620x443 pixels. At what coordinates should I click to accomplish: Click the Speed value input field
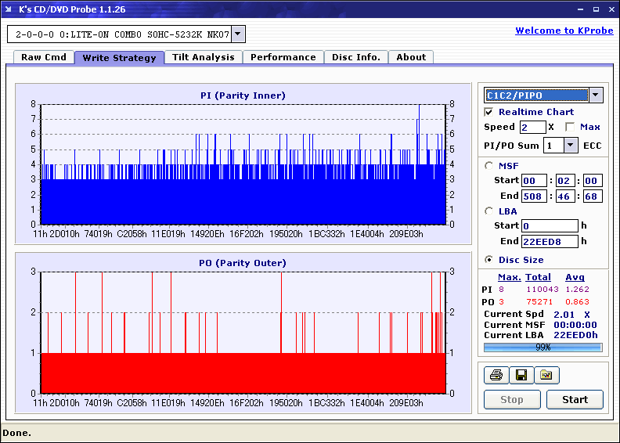[532, 127]
